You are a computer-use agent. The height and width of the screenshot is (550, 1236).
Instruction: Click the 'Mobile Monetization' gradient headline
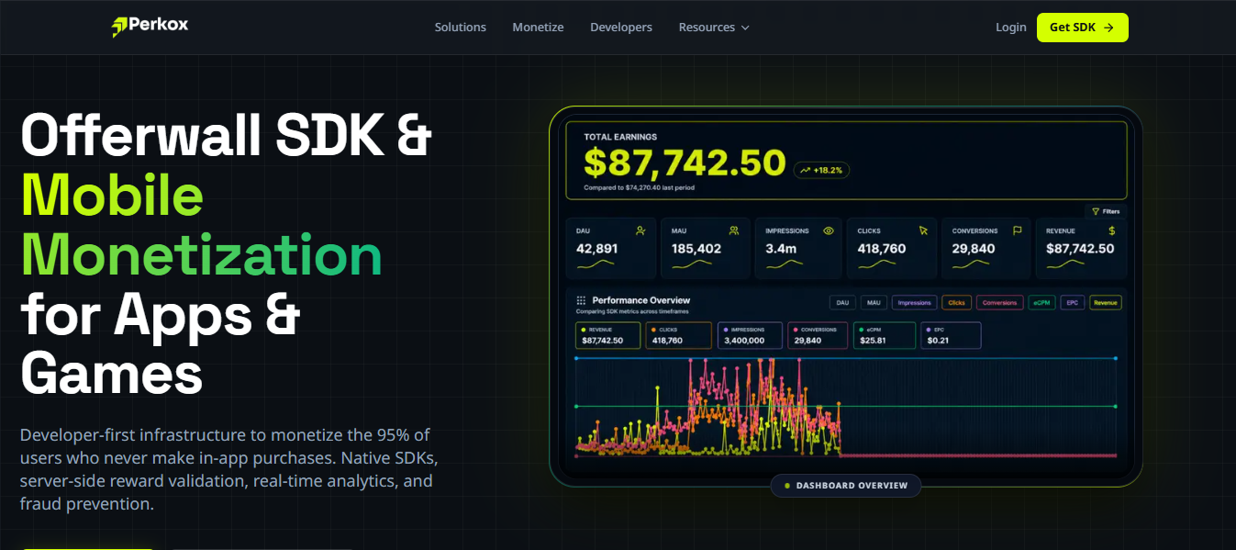[x=202, y=225]
